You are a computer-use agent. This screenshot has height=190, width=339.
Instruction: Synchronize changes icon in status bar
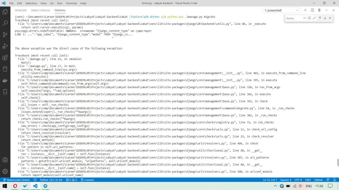35,180
